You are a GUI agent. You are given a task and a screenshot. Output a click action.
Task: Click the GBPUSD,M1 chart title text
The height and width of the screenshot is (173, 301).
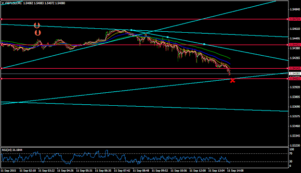[13, 3]
